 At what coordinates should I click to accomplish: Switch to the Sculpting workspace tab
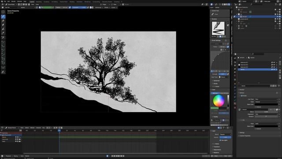(x=46, y=2)
